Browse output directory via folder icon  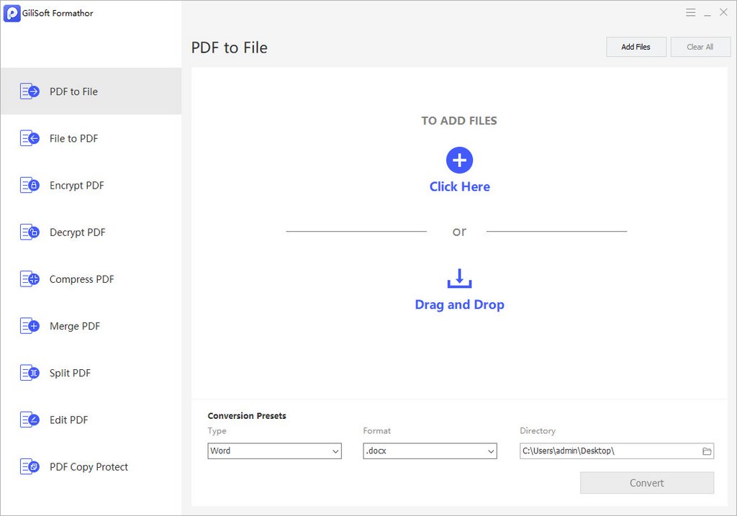pos(707,451)
